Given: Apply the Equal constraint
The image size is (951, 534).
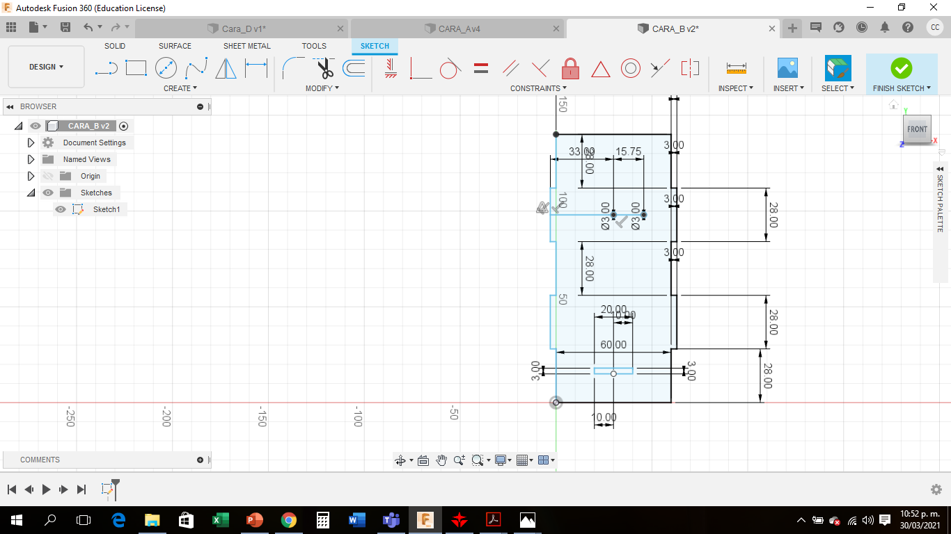Looking at the screenshot, I should pos(480,68).
